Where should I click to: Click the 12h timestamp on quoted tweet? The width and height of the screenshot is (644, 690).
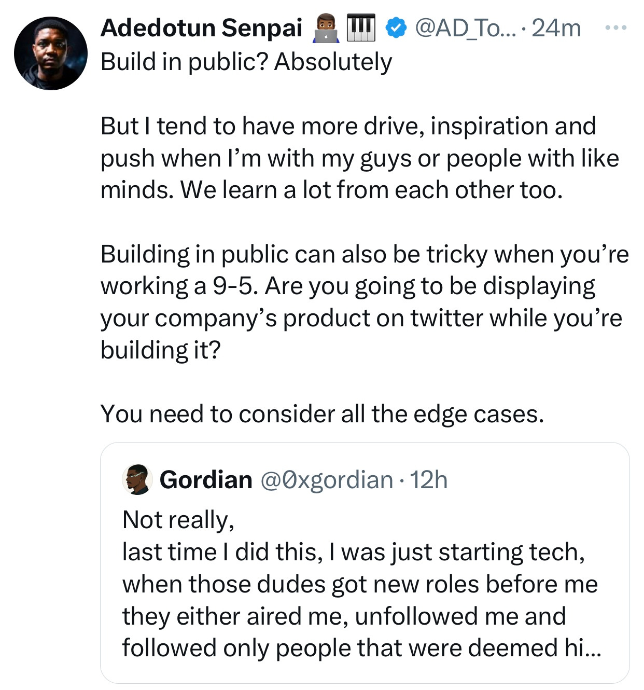(x=428, y=480)
